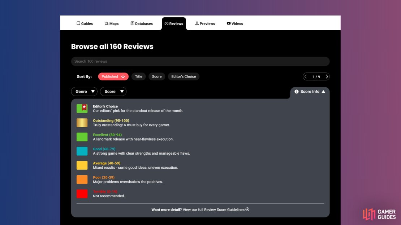Image resolution: width=401 pixels, height=225 pixels.
Task: Click the orange Poor swatch
Action: coord(82,180)
